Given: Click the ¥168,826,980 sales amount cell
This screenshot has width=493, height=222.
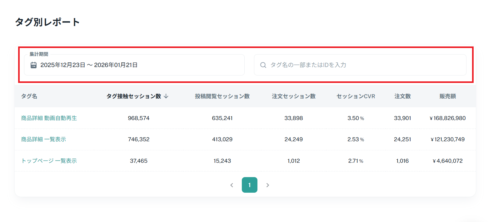Looking at the screenshot, I should click(x=448, y=118).
